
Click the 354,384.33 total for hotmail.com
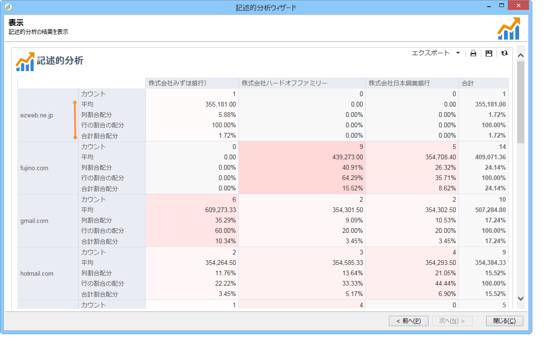tap(490, 263)
